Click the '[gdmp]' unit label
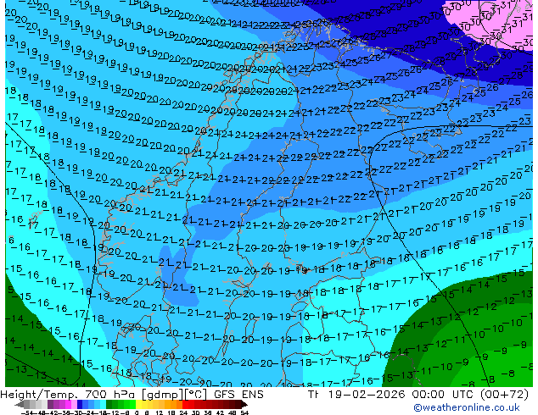This screenshot has width=538, height=415. point(161,395)
